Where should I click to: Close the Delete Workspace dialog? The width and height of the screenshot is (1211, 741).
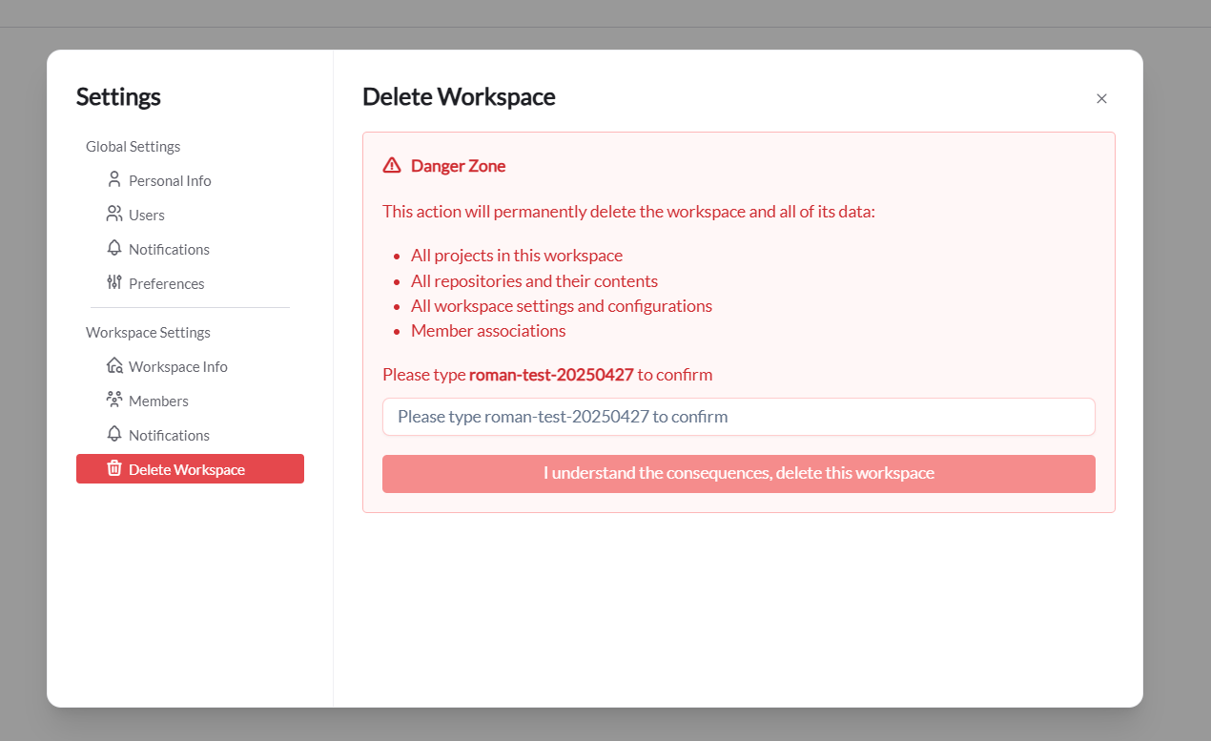coord(1101,98)
